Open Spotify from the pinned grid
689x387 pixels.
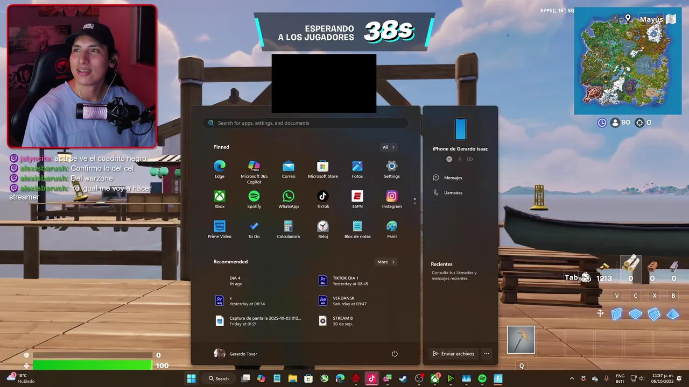click(254, 199)
